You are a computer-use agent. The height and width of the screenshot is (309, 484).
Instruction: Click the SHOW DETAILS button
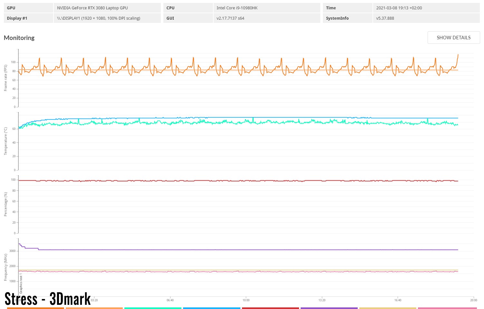(x=453, y=38)
